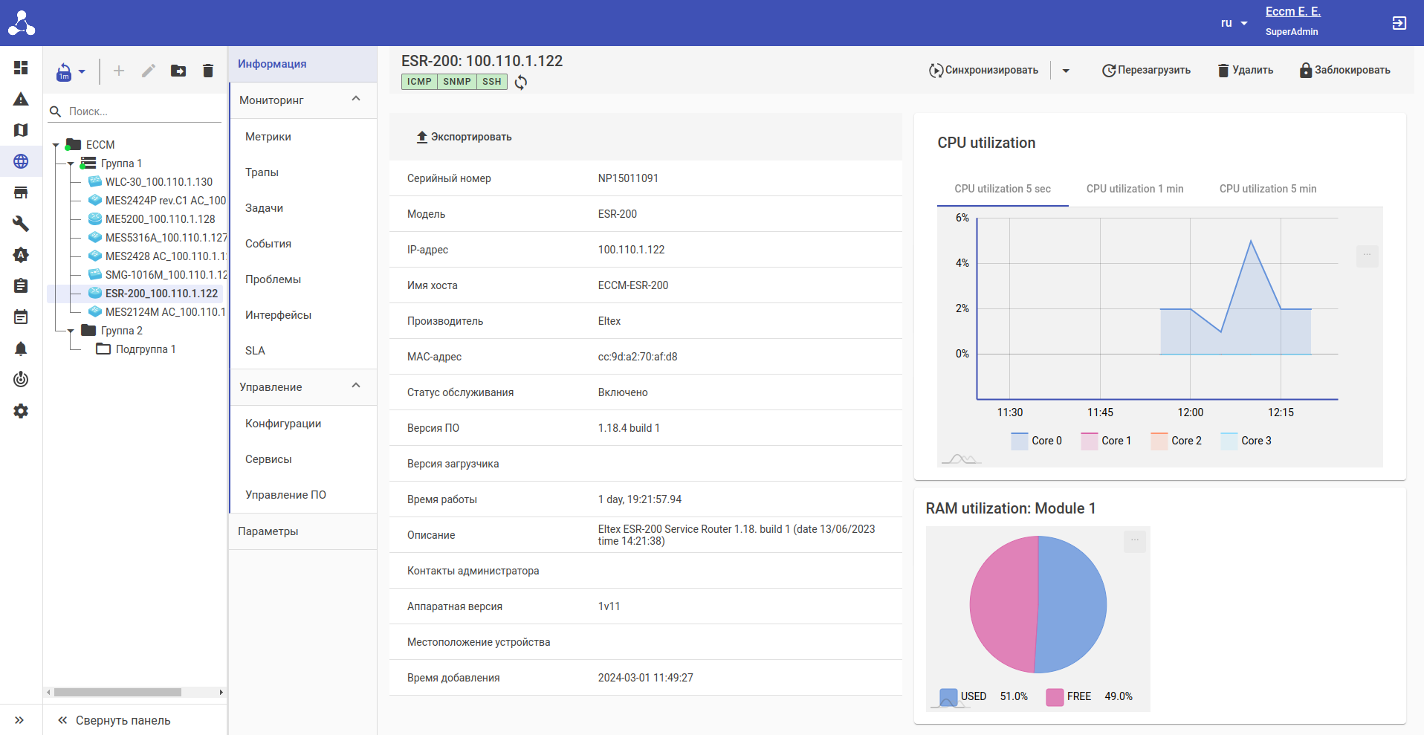Click the refresh icon beside SSH badge

point(521,82)
